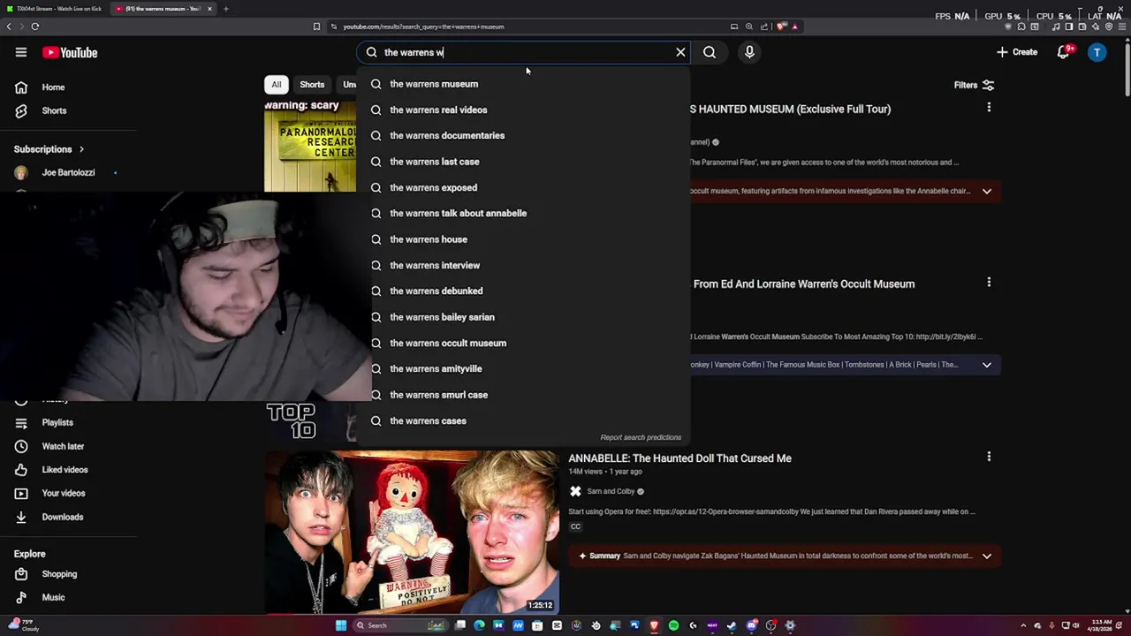Show hidden system tray icons

(1023, 625)
